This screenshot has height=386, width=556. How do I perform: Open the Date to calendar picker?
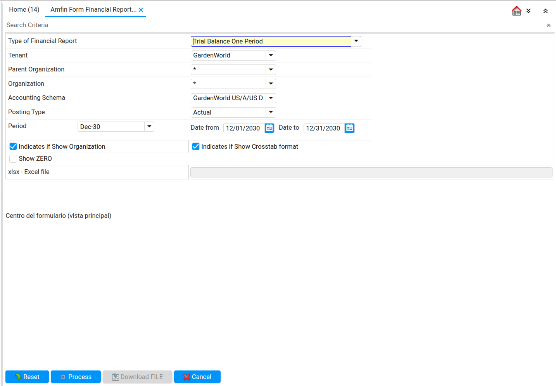click(x=349, y=128)
